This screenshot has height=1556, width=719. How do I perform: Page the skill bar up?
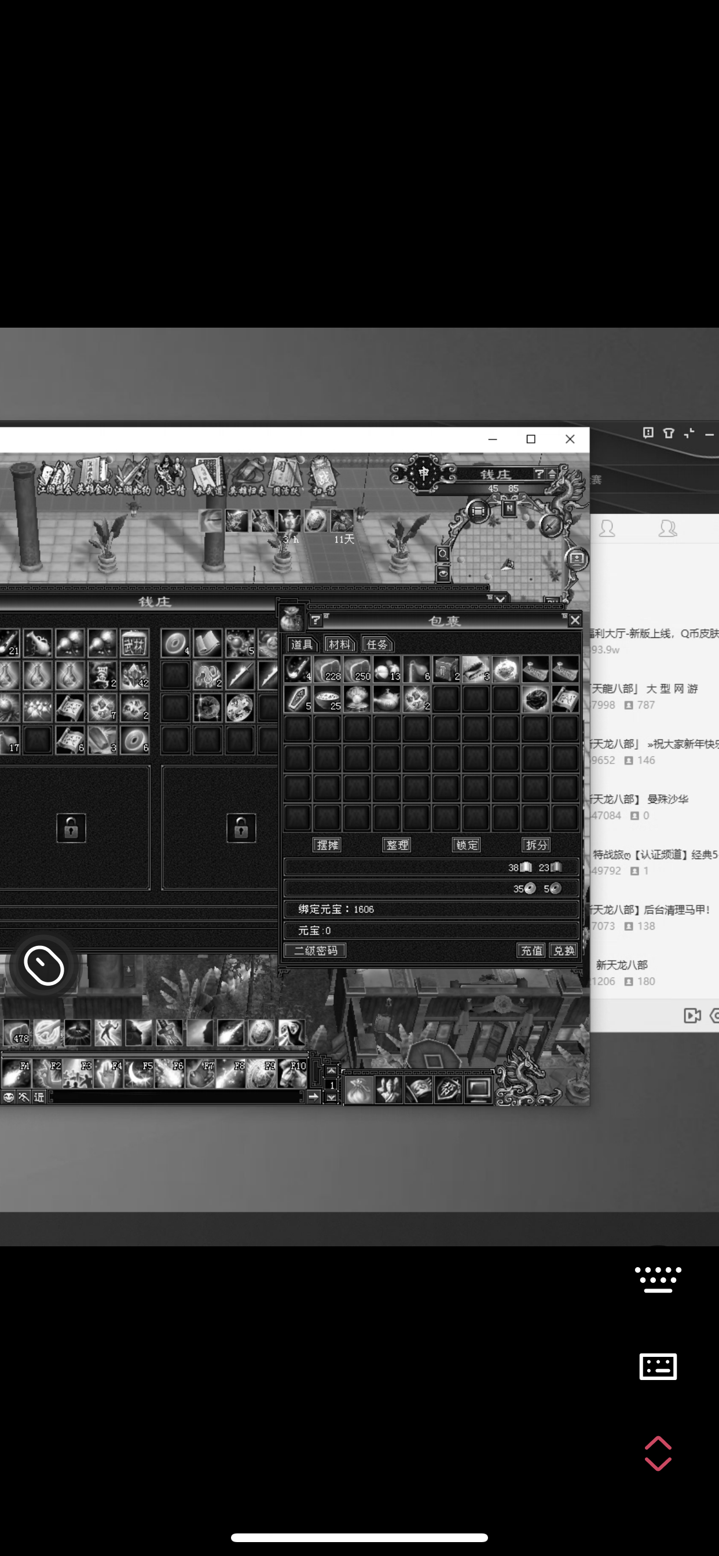pyautogui.click(x=331, y=1071)
